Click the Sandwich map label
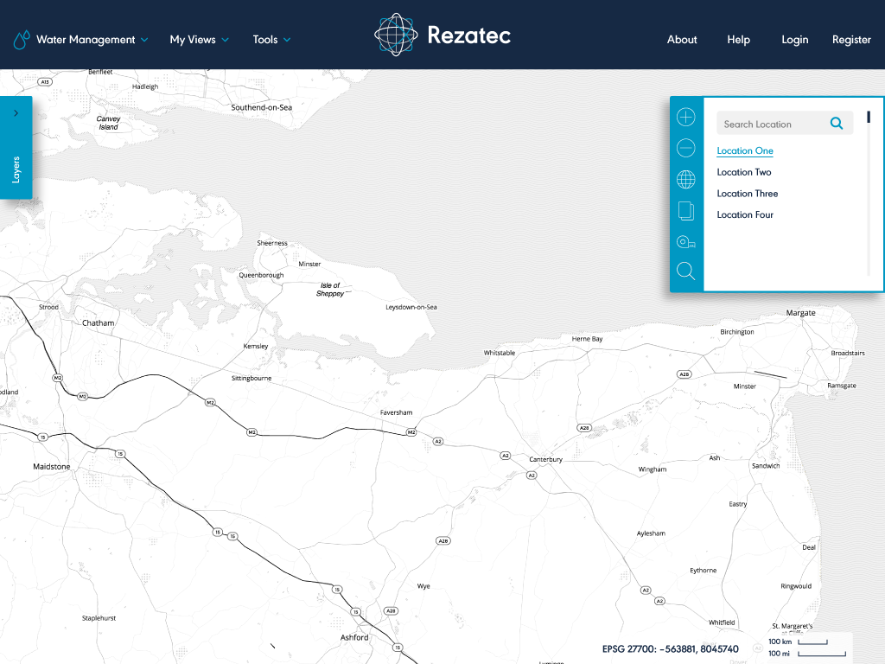 [766, 466]
